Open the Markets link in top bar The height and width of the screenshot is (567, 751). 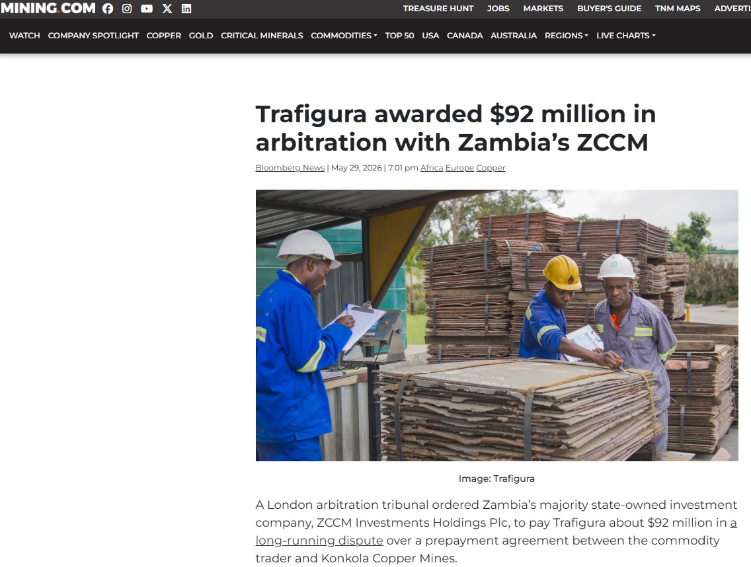click(x=543, y=9)
